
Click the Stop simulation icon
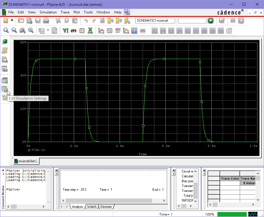point(241,21)
